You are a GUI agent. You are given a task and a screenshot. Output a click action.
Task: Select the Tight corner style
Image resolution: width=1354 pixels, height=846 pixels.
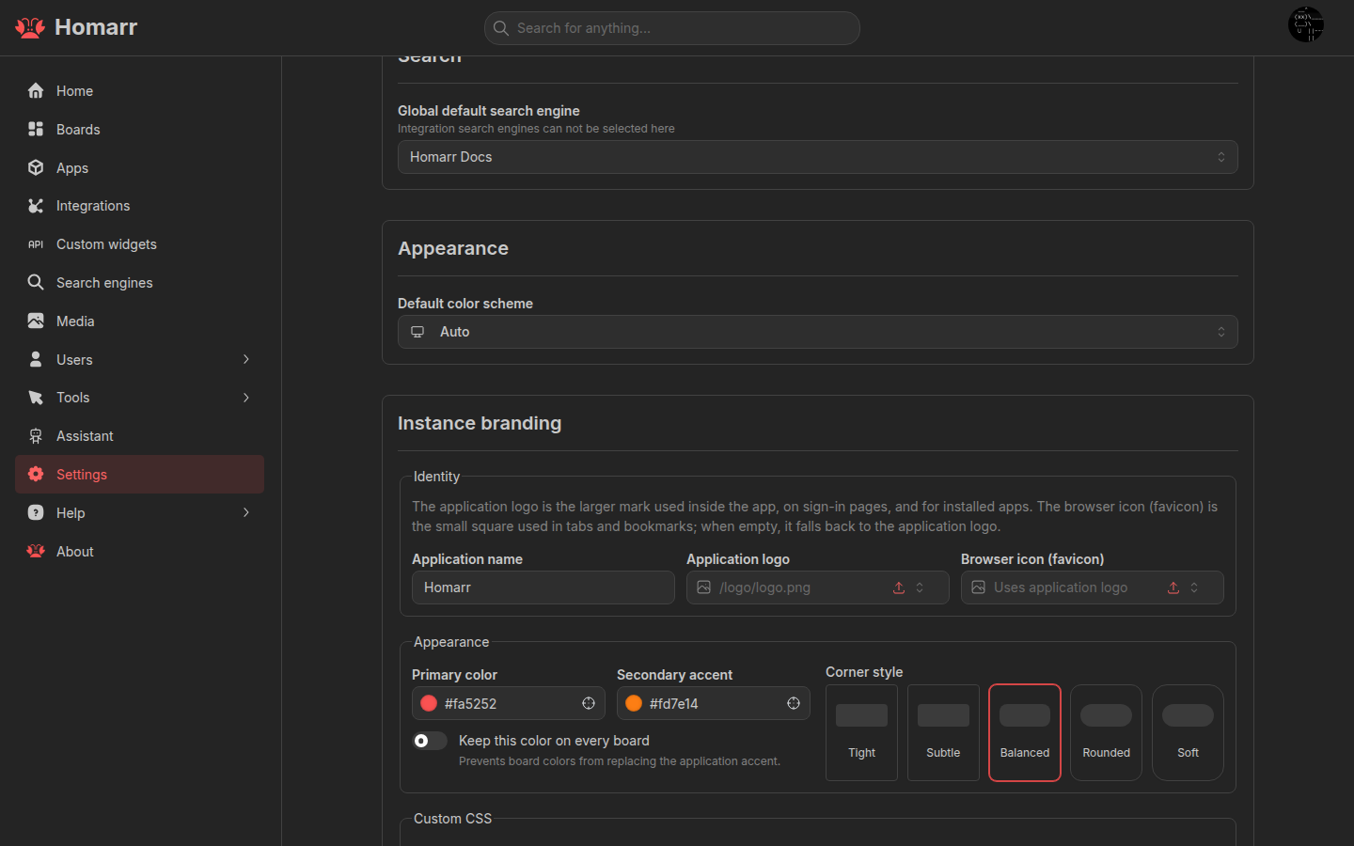tap(861, 732)
